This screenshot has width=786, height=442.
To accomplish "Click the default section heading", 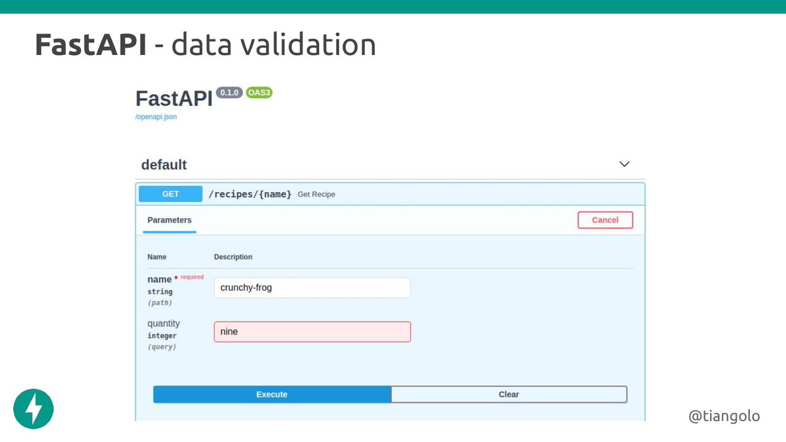I will [x=164, y=165].
